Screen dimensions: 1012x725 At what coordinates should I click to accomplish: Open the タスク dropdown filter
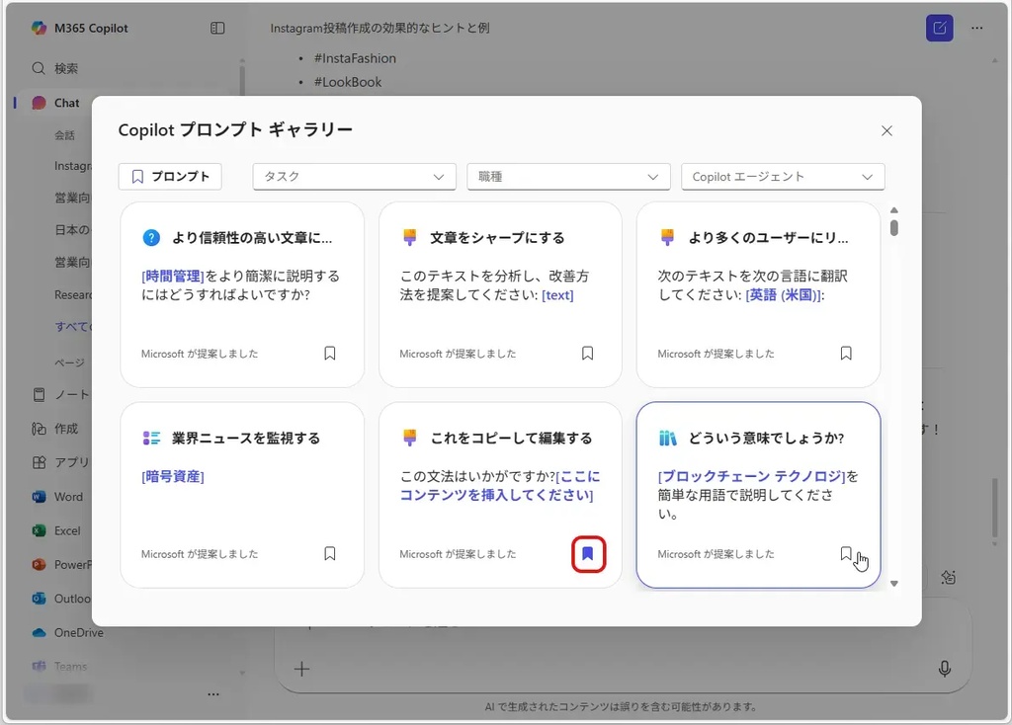(354, 177)
